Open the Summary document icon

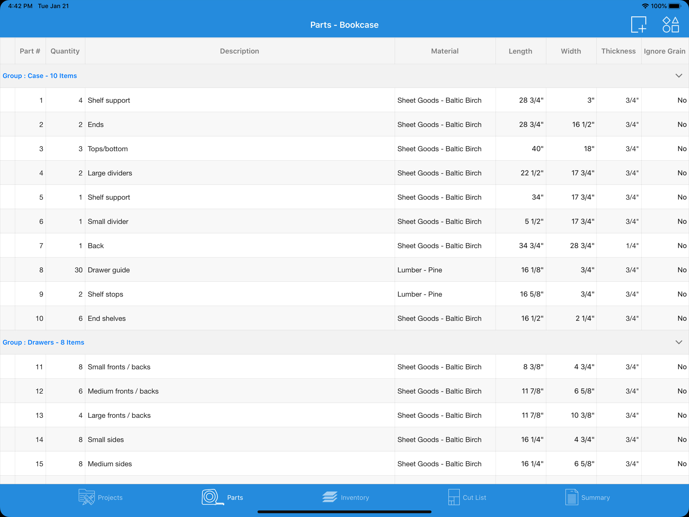coord(571,497)
